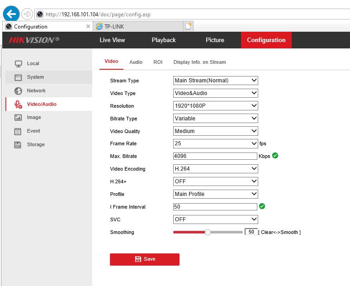350x286 pixels.
Task: Click the Image picture icon in sidebar
Action: coord(18,118)
